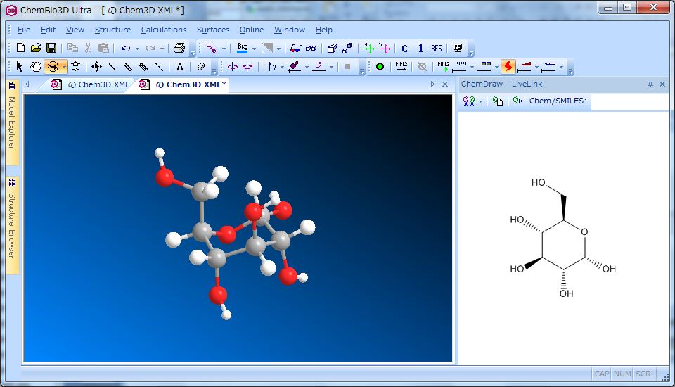Open the Calculations menu
Image resolution: width=675 pixels, height=387 pixels.
tap(164, 30)
